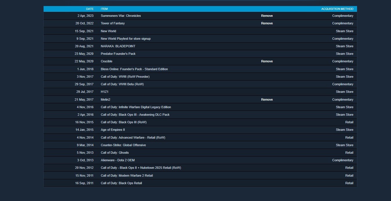Select the H1Z1 entry
This screenshot has height=201, width=391.
[105, 92]
